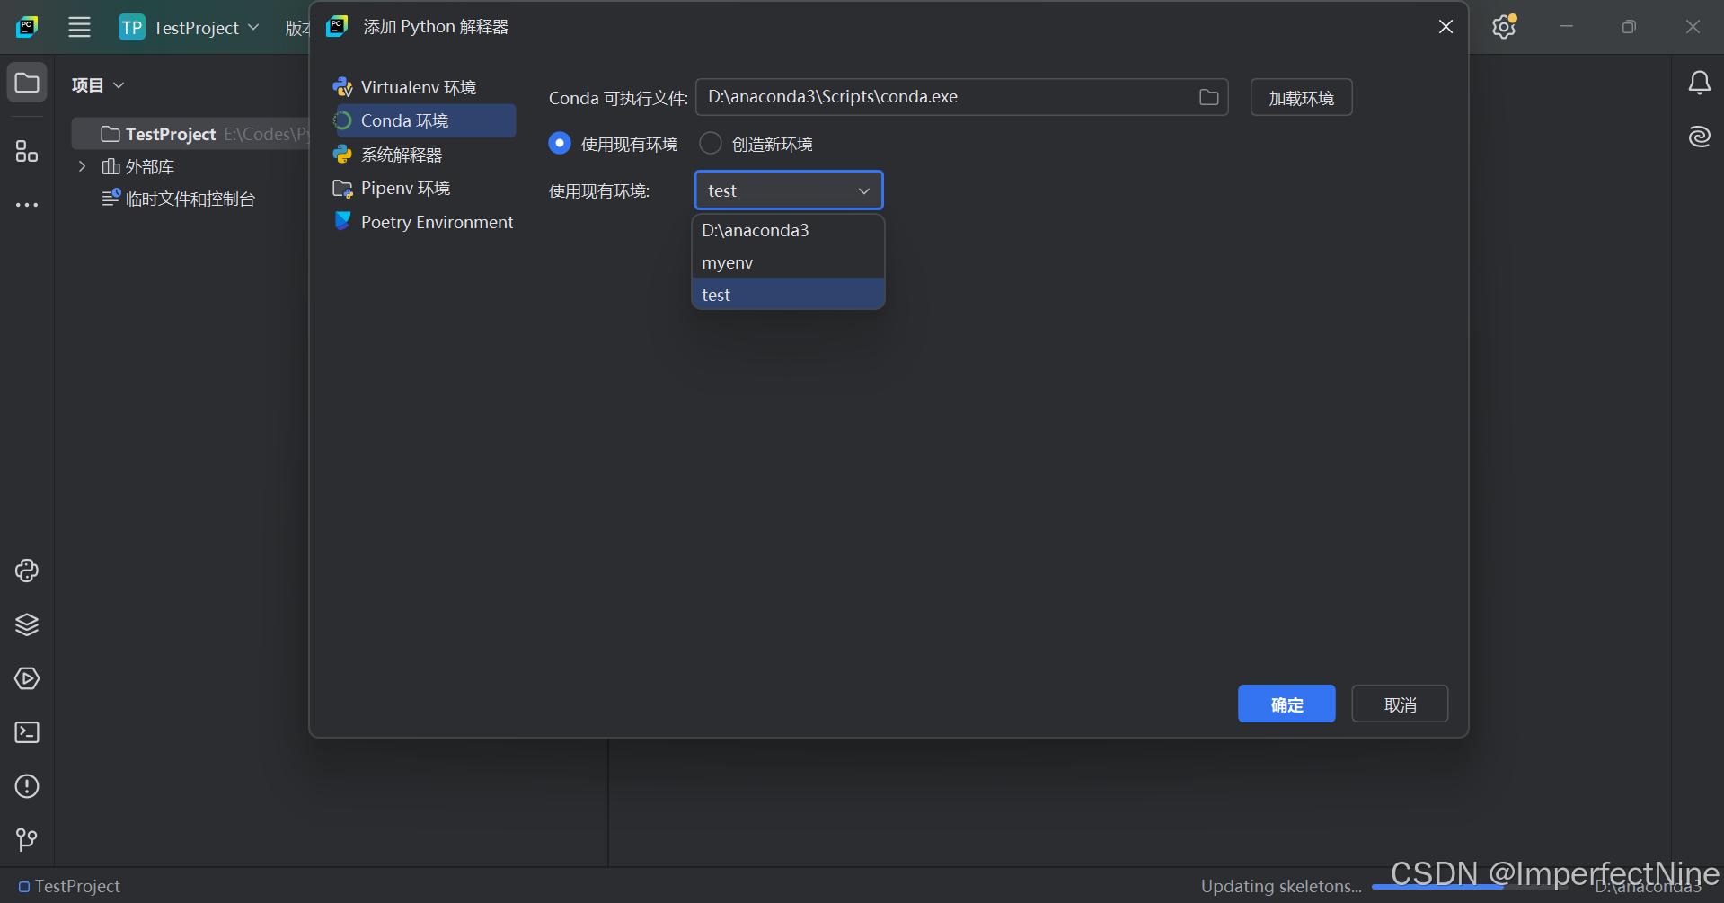1724x903 pixels.
Task: Click the Pipenv environment icon
Action: pyautogui.click(x=342, y=188)
